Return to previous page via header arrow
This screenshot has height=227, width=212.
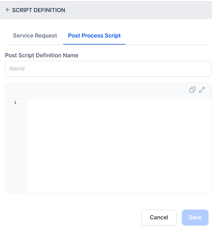click(x=8, y=10)
